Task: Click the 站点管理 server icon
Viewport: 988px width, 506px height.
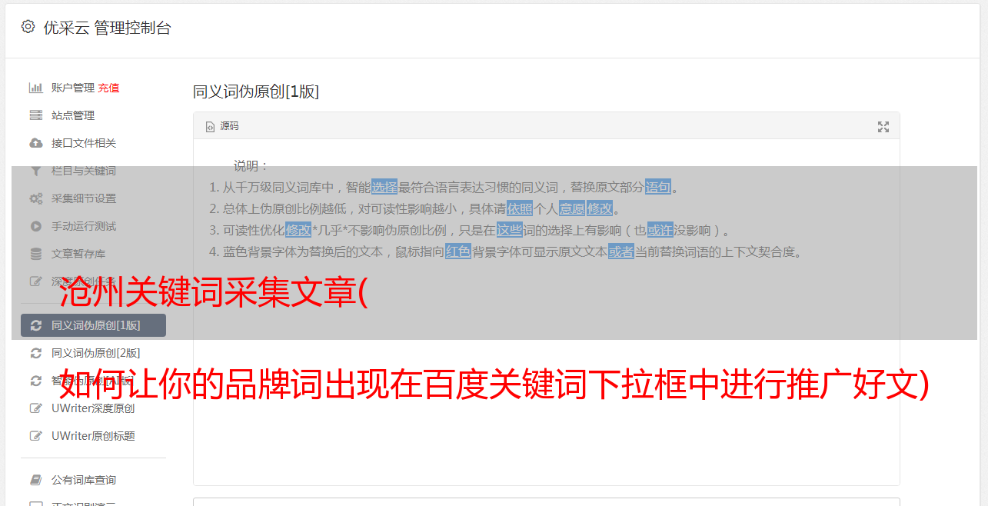Action: (35, 115)
